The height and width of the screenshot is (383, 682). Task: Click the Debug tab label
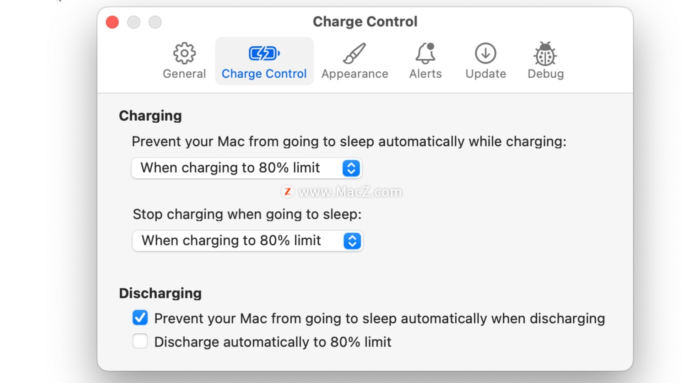coord(546,74)
